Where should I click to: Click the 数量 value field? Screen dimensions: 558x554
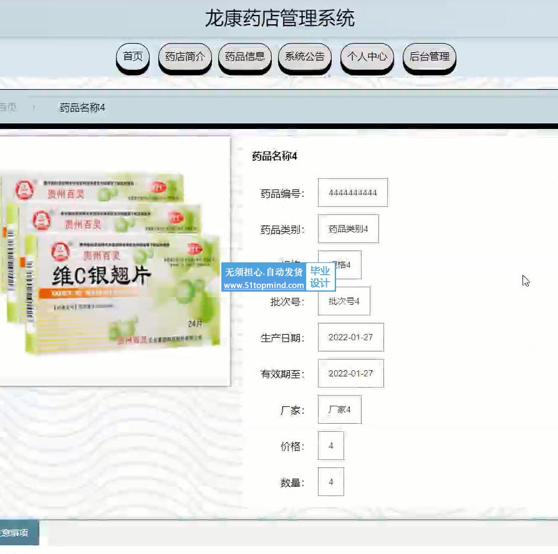click(x=331, y=482)
